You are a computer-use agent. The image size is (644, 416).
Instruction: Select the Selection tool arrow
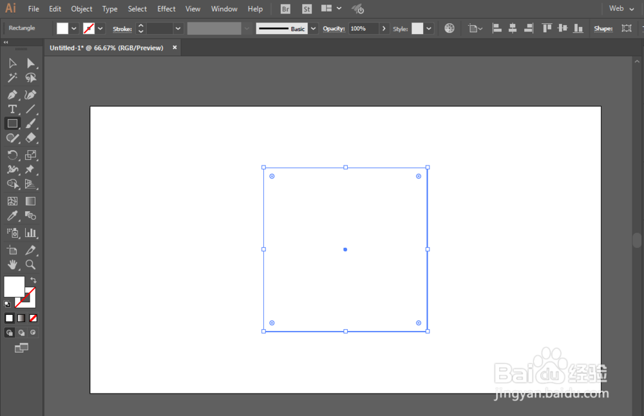point(12,63)
